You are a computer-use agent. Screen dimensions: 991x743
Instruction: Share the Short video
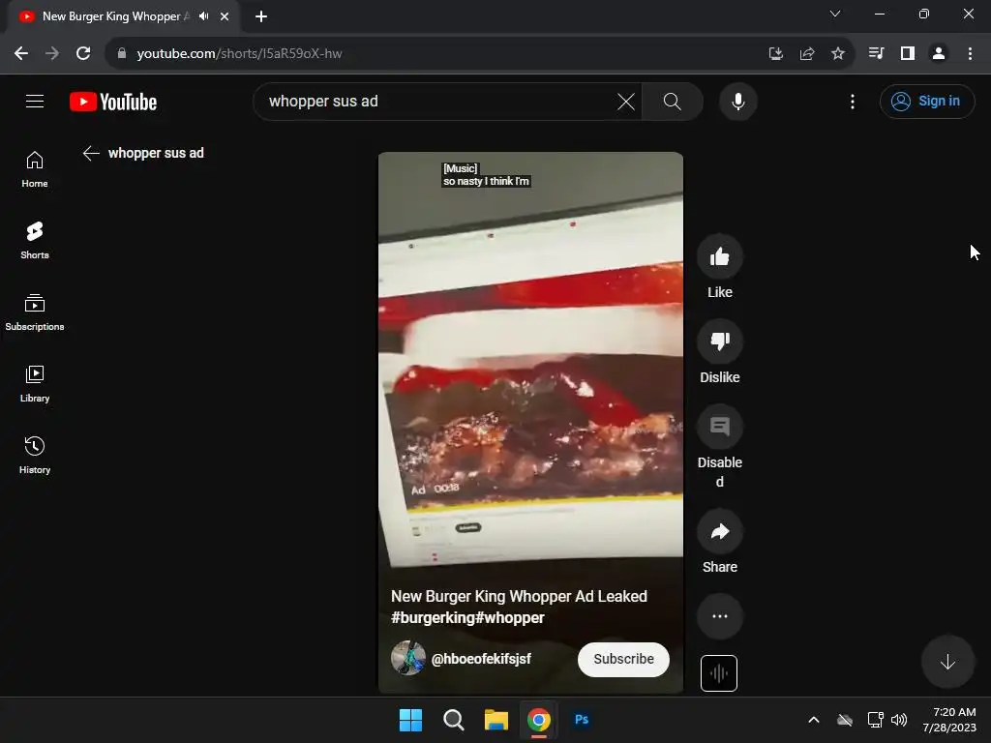coord(719,531)
